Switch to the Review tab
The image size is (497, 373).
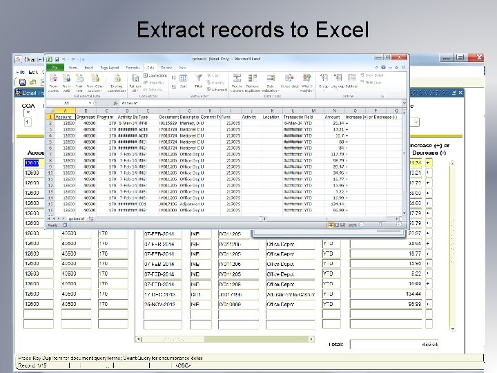(x=166, y=68)
